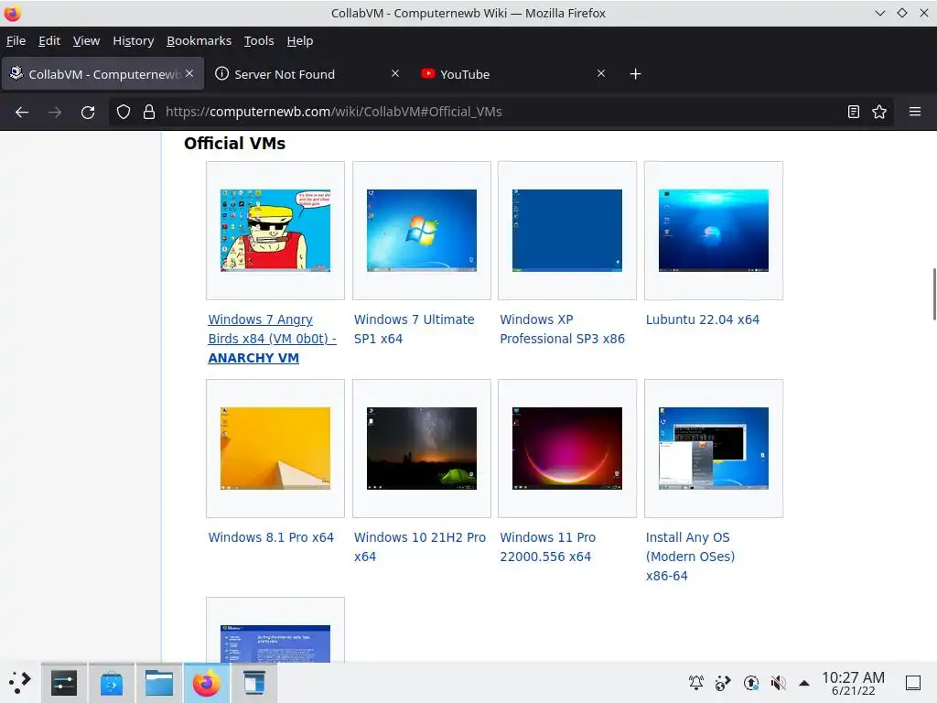View site security padlock info
Screen dimensions: 937x703
[149, 112]
